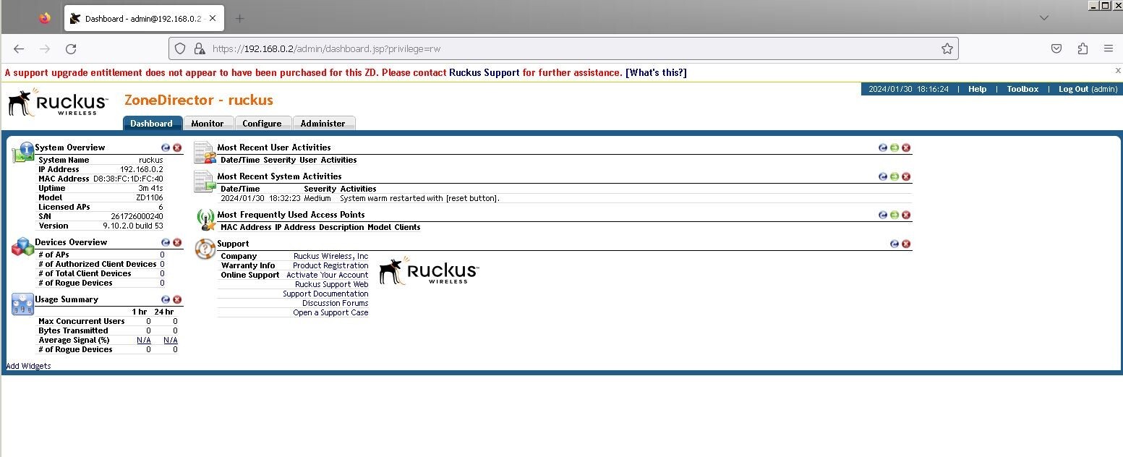Open the browser extensions panel

coord(1083,48)
